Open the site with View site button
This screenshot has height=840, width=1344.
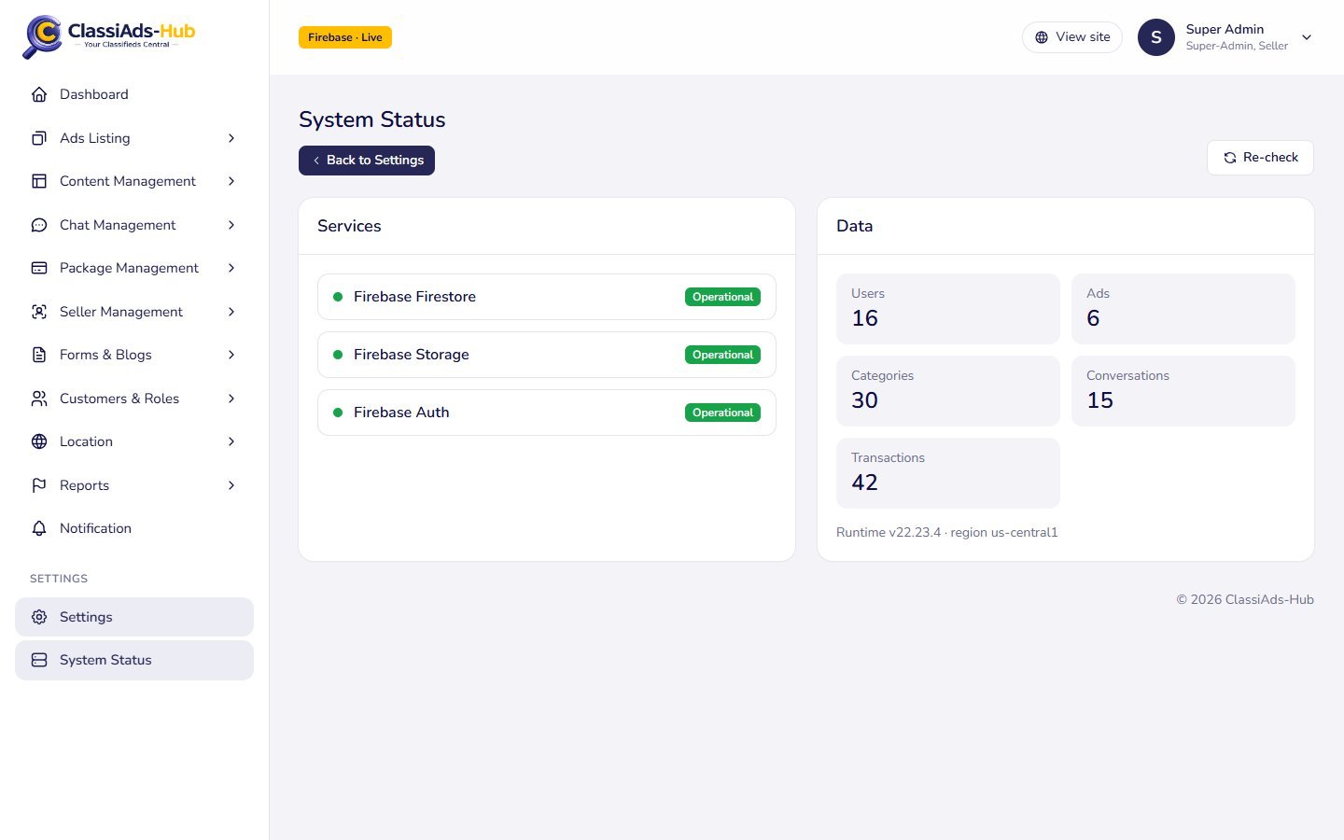click(x=1072, y=37)
